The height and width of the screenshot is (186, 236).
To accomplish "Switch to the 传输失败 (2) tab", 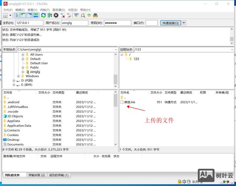I will (x=37, y=175).
